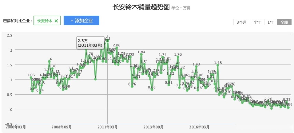Select the 全部 range tab
The image size is (294, 133).
coord(284,22)
